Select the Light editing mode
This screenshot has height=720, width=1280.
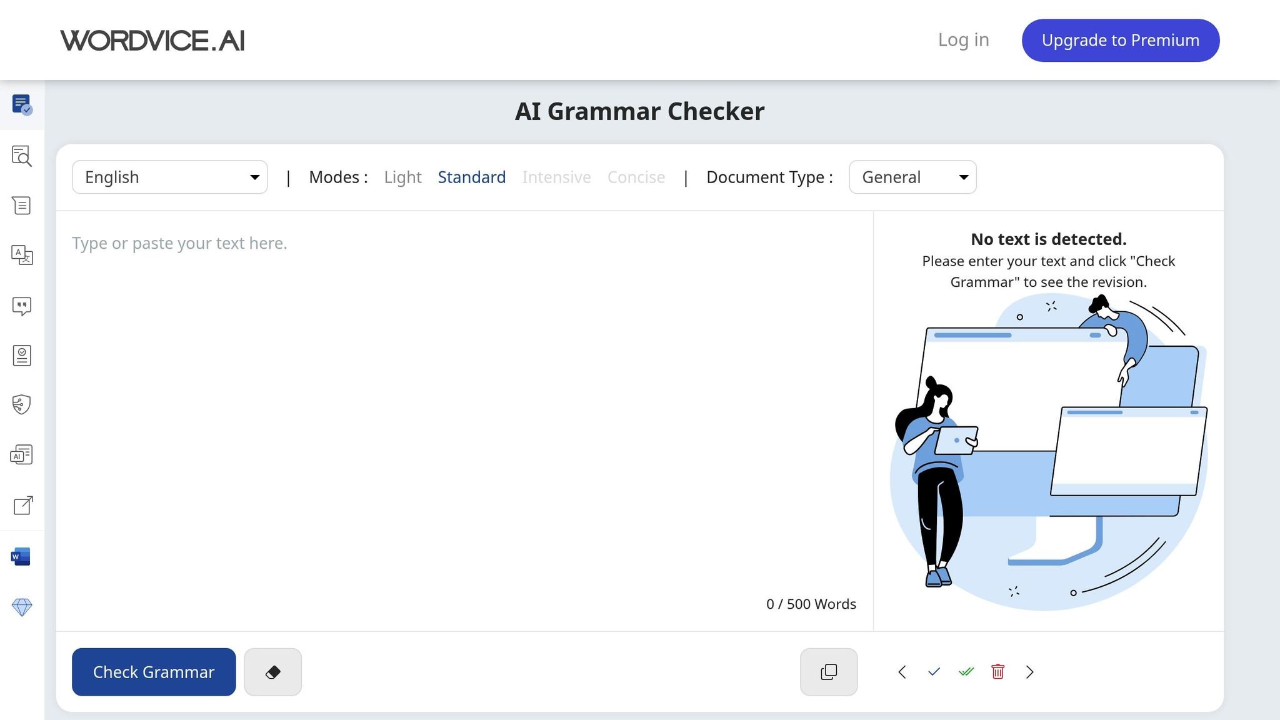point(402,177)
